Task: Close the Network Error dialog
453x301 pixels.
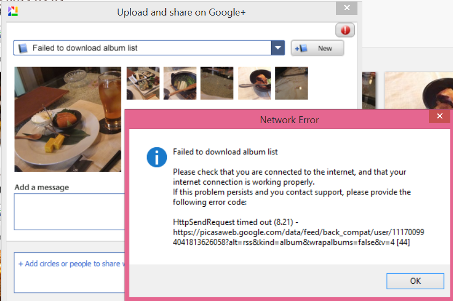Action: point(440,116)
